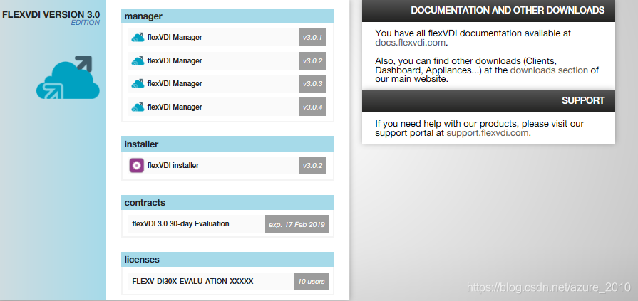The width and height of the screenshot is (638, 301).
Task: Click cloud icon beside flexVDI Manager v3.0.3
Action: 138,84
